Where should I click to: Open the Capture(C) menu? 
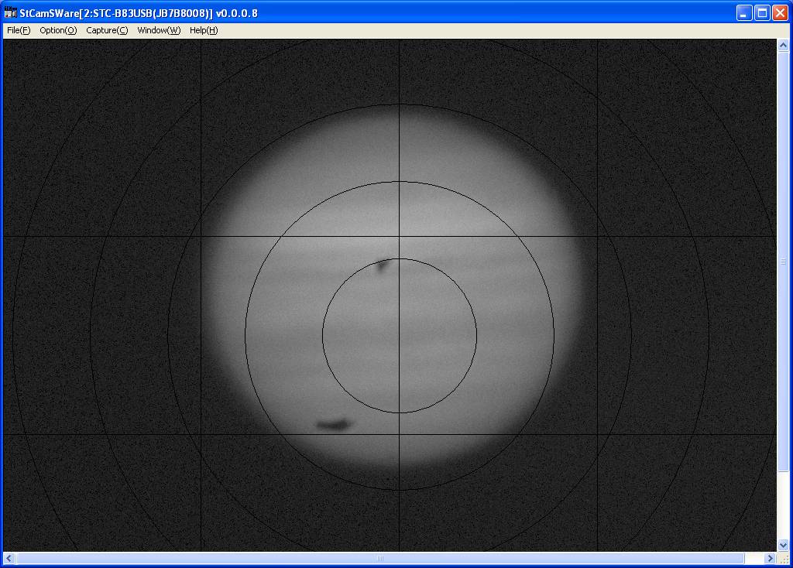(x=107, y=30)
